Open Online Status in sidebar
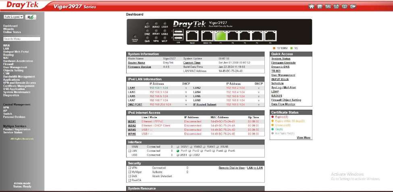 click(12, 32)
